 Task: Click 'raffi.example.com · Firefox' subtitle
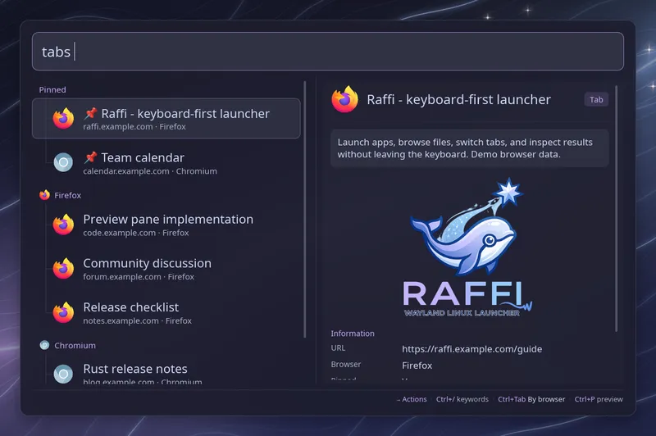click(134, 127)
